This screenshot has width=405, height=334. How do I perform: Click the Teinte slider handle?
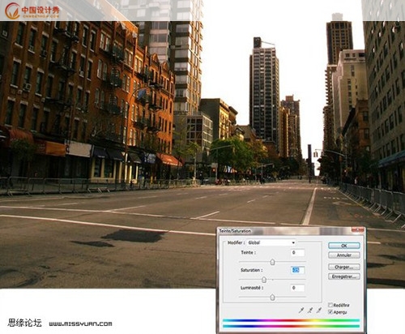pyautogui.click(x=272, y=262)
